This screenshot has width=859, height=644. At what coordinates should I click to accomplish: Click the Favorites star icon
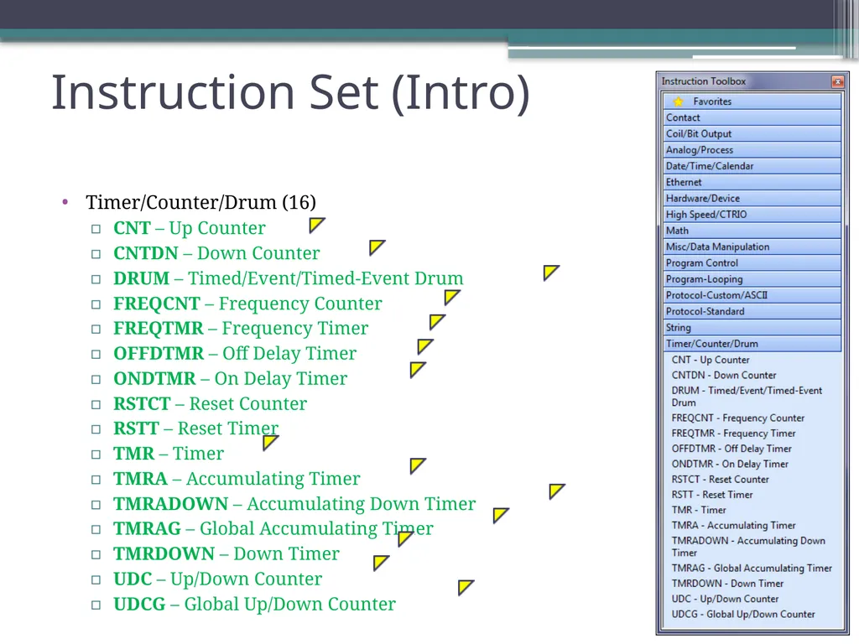(x=678, y=101)
